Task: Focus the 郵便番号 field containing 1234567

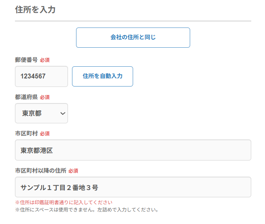Action: coord(41,76)
